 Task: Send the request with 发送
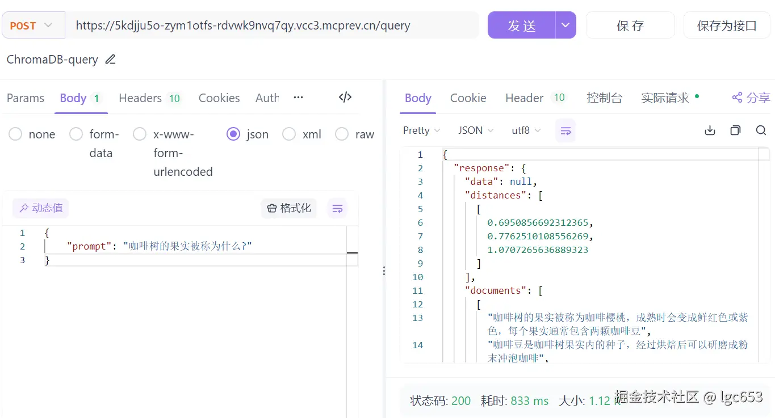pos(522,26)
